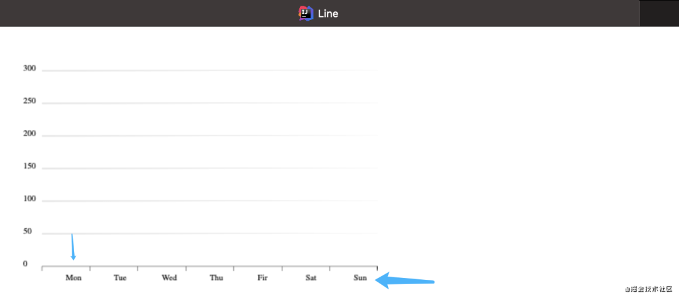Click the 0 origin label on y-axis
679x298 pixels.
(25, 264)
